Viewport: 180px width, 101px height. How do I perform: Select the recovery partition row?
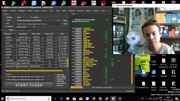[x=35, y=46]
